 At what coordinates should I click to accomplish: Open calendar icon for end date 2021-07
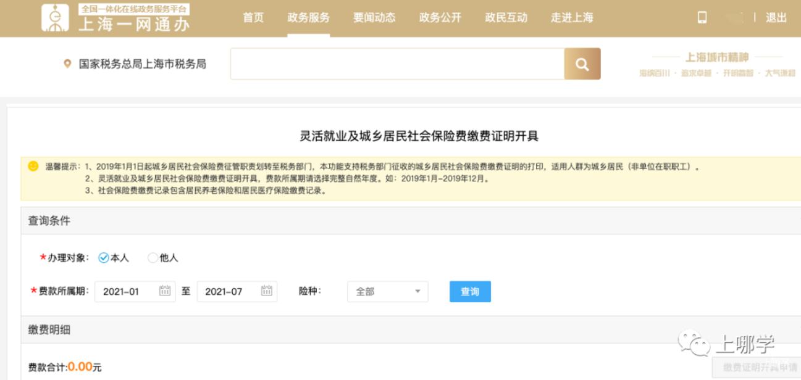click(267, 291)
